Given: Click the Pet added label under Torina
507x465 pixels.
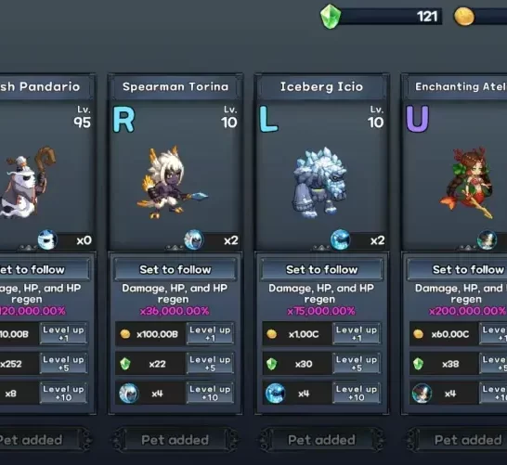Looking at the screenshot, I should pyautogui.click(x=175, y=440).
